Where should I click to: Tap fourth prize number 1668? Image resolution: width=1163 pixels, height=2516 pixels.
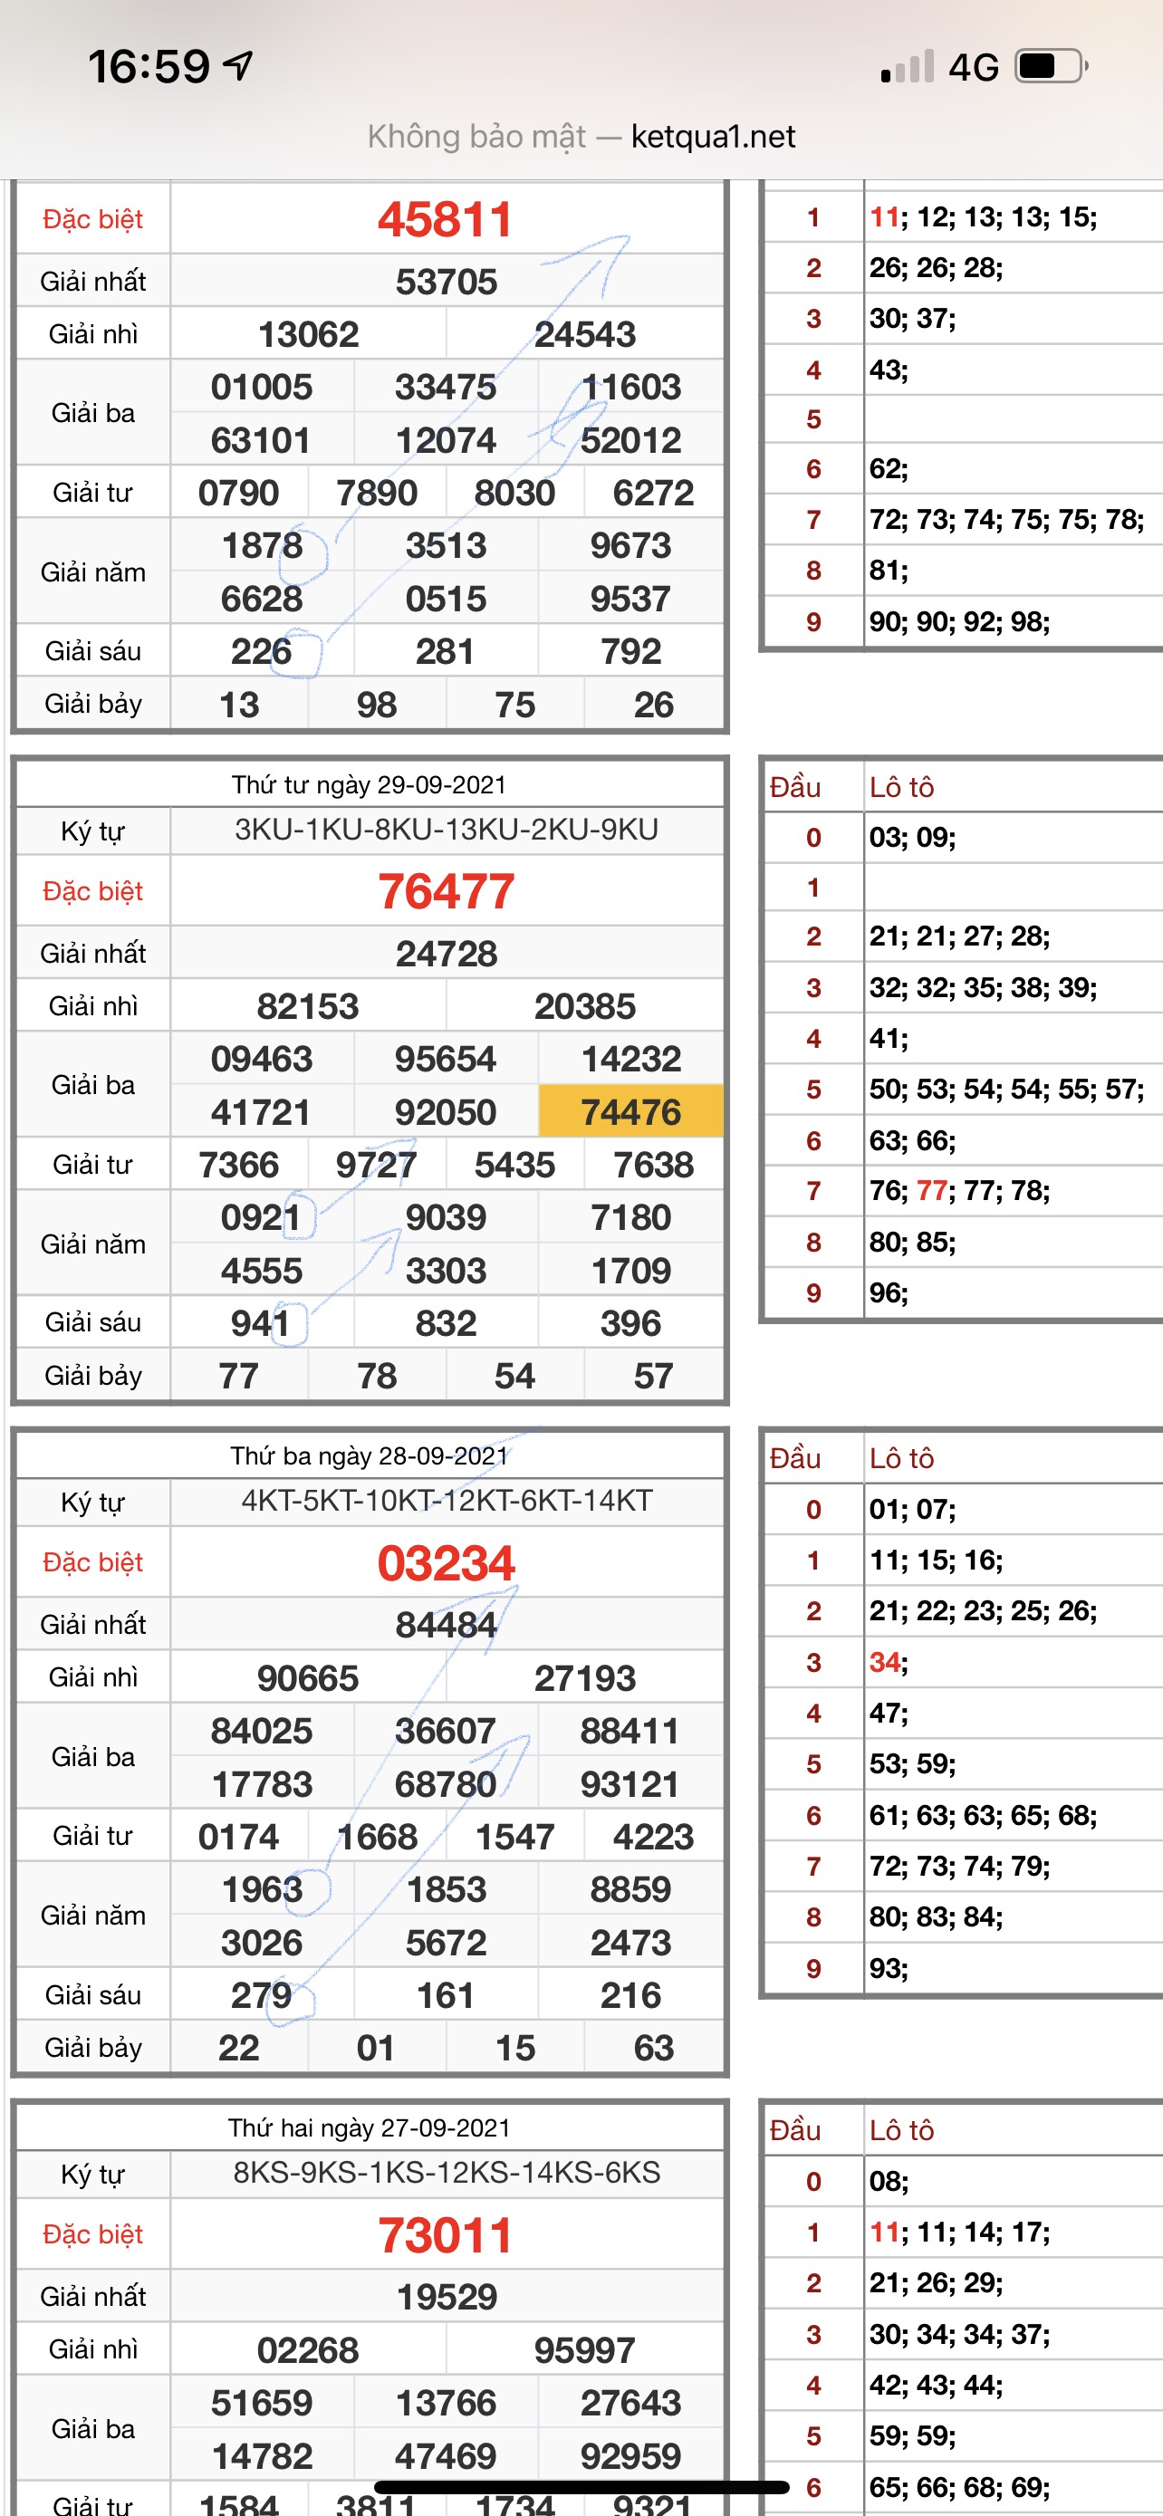click(377, 1838)
